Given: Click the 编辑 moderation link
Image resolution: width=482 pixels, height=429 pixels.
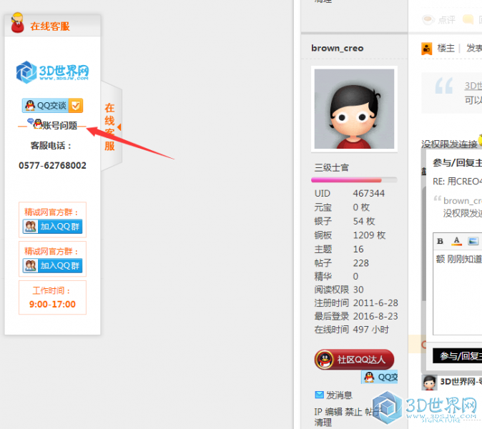Looking at the screenshot, I should coord(333,412).
